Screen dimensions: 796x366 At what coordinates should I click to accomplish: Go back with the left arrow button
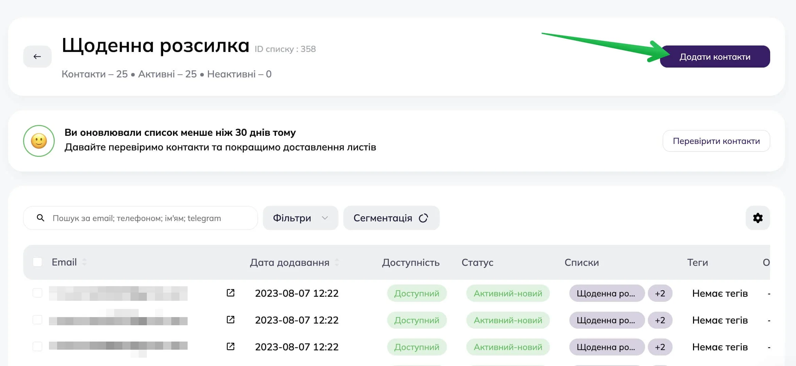tap(37, 56)
